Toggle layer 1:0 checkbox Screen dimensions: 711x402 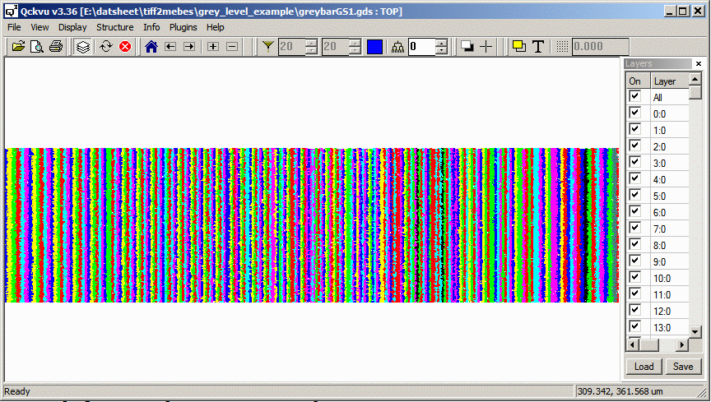[x=634, y=129]
